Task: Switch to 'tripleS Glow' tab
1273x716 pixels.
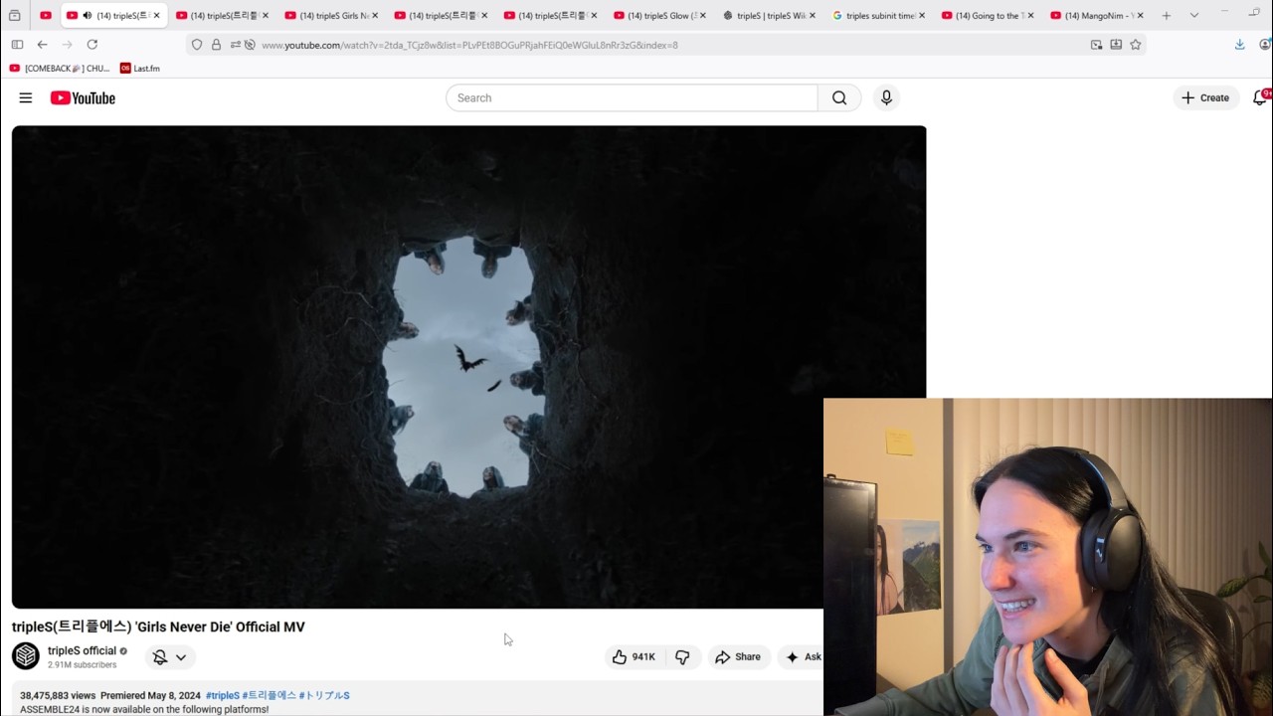Action: point(660,16)
